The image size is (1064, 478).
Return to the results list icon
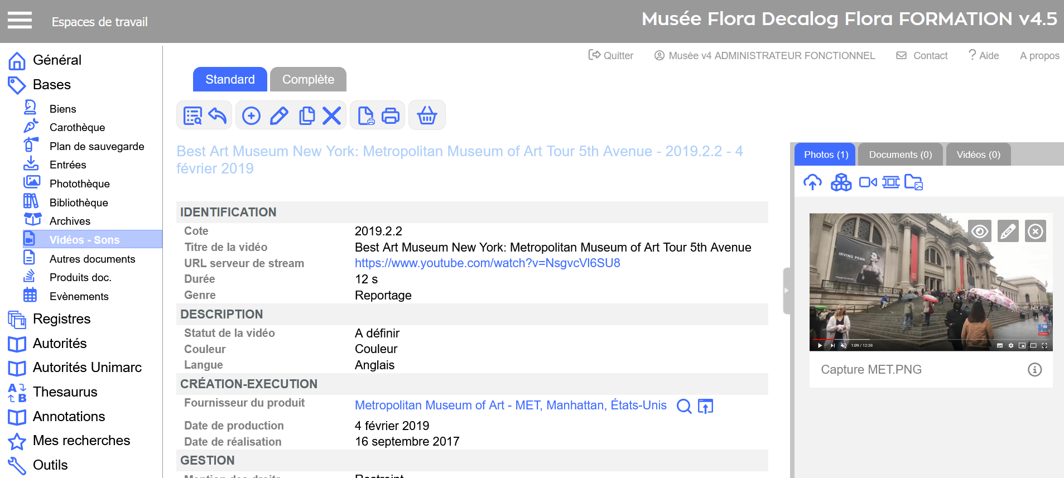192,115
